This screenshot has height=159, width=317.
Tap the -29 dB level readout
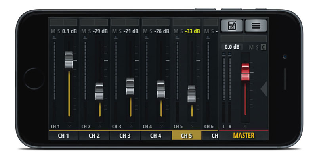click(x=100, y=31)
